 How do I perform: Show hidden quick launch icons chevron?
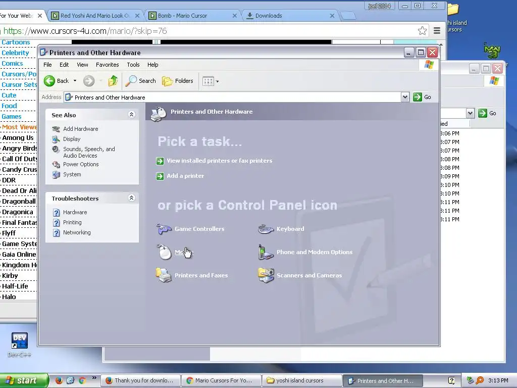(94, 378)
